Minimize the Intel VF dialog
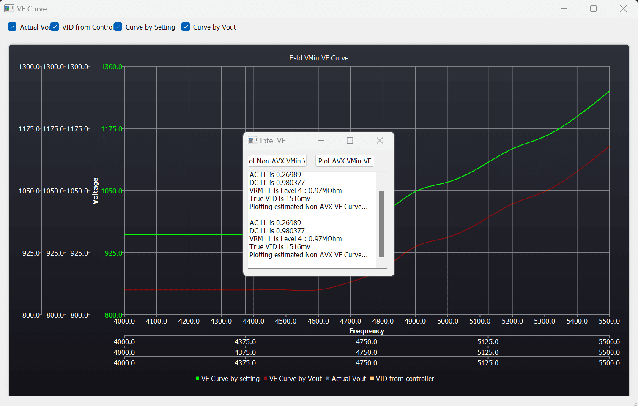The width and height of the screenshot is (638, 406). pyautogui.click(x=320, y=141)
